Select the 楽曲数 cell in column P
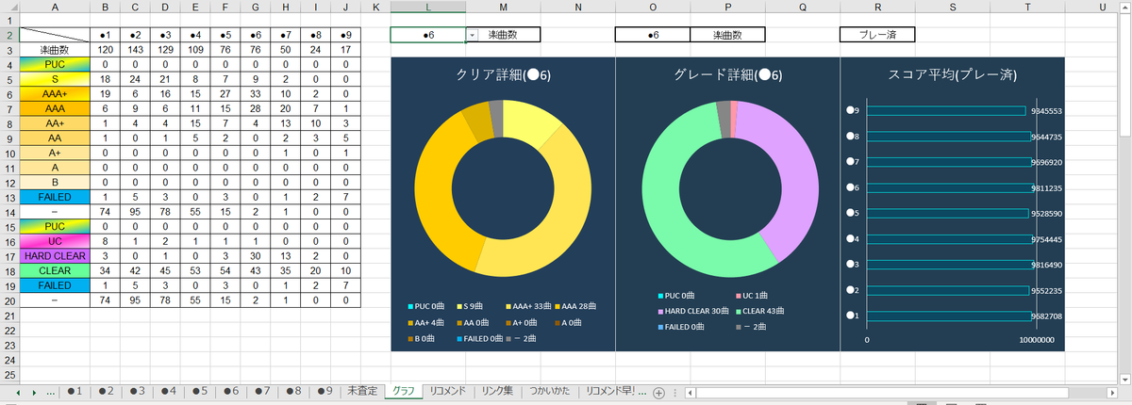 727,35
